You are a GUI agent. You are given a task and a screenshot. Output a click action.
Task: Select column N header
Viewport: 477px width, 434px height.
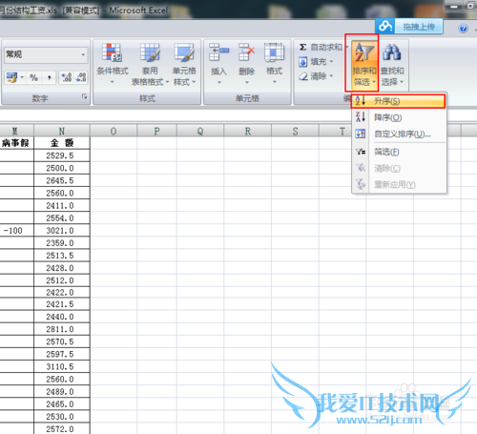tap(62, 131)
